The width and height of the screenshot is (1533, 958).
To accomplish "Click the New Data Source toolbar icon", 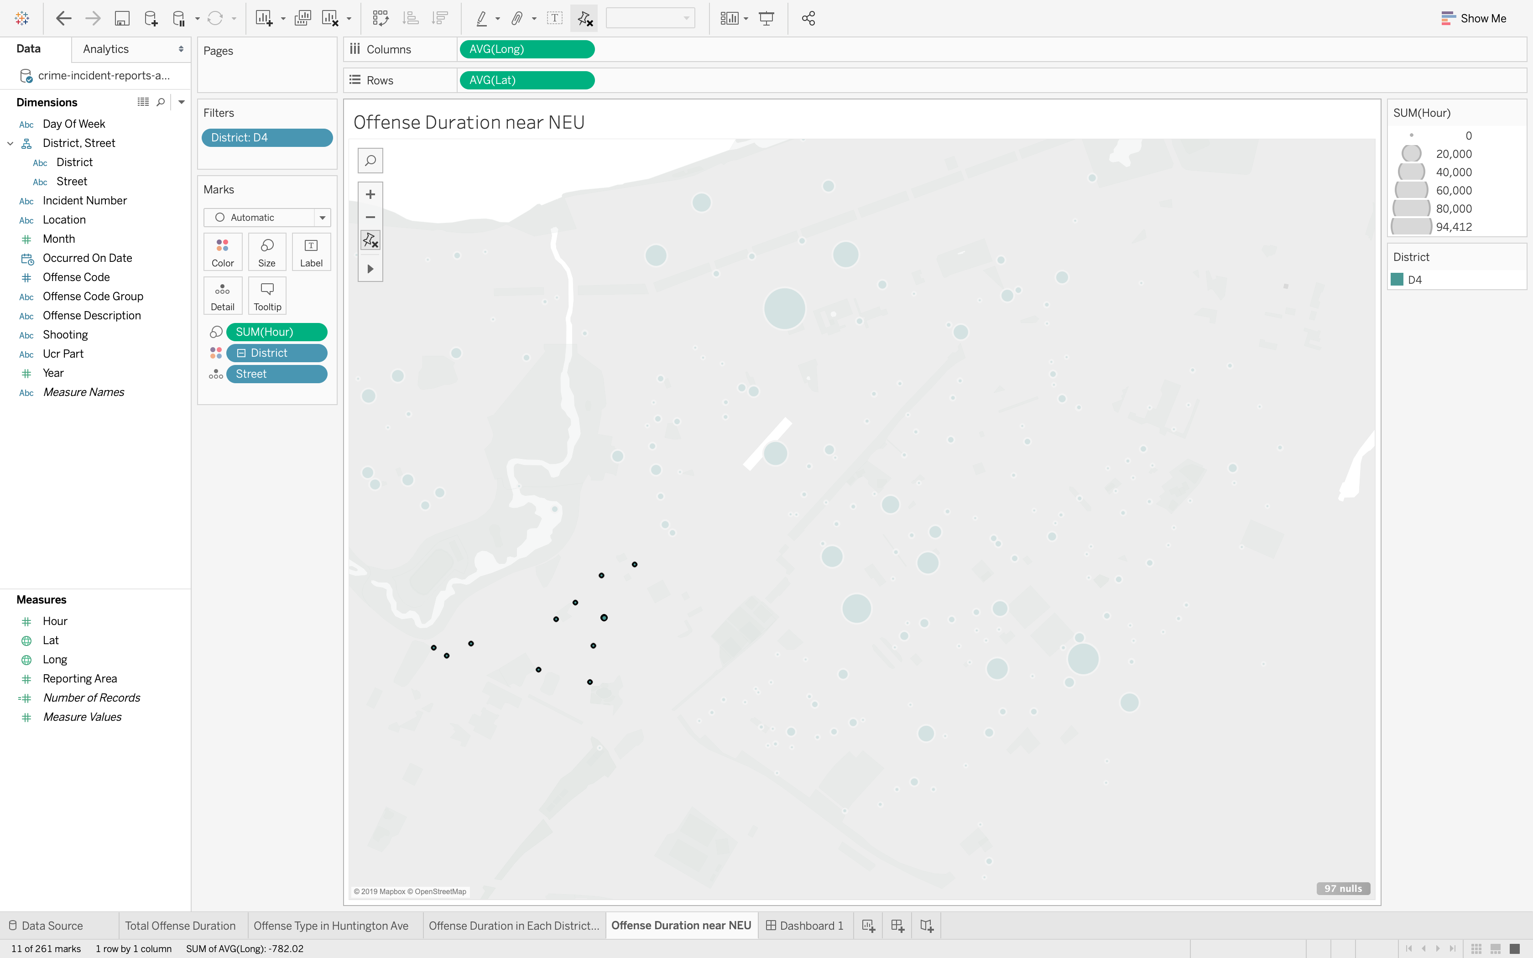I will tap(150, 18).
